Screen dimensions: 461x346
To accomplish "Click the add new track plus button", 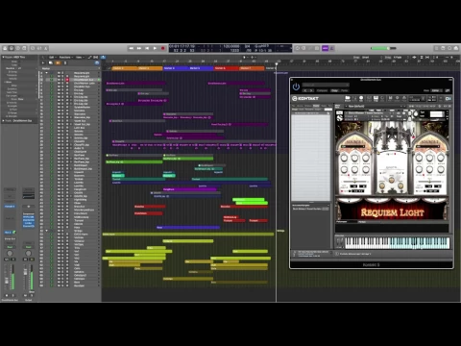I will point(43,62).
